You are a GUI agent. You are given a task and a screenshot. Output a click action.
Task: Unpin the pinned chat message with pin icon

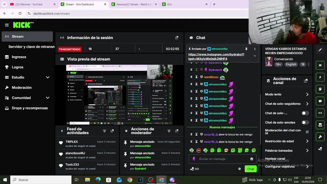[246, 49]
